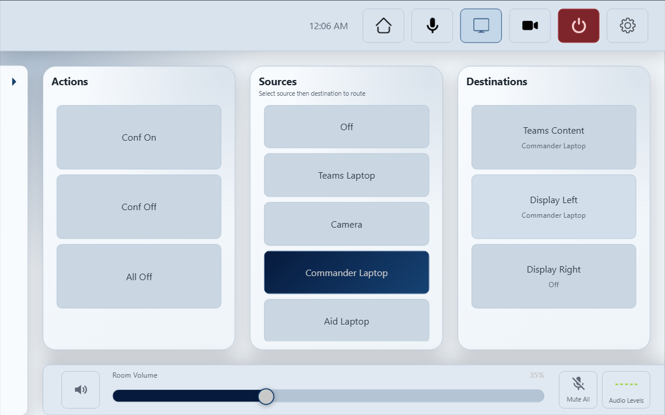
Task: Click the Sources panel heading
Action: (278, 82)
